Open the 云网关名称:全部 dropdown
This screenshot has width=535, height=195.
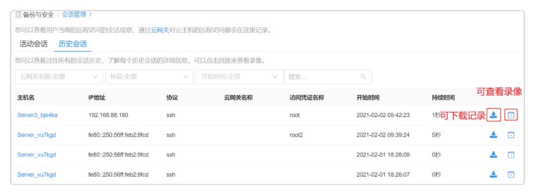coord(59,77)
